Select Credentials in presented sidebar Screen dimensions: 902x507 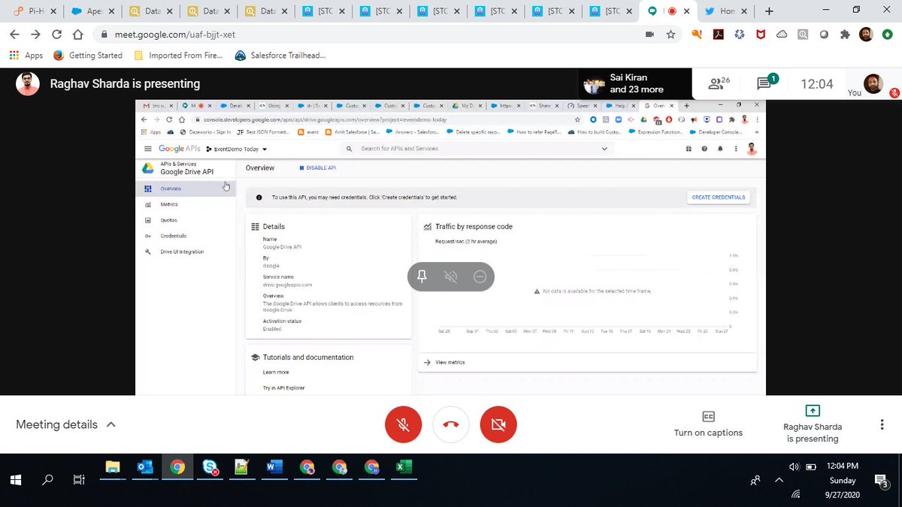coord(173,236)
